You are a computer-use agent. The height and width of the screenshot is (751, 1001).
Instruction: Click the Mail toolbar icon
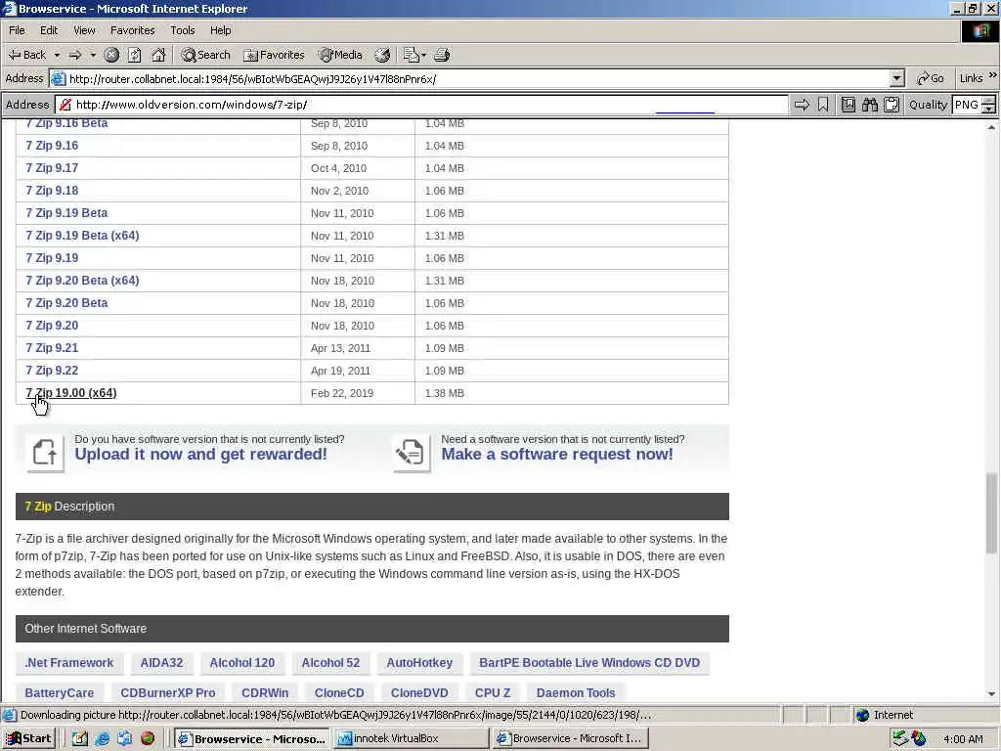point(413,55)
